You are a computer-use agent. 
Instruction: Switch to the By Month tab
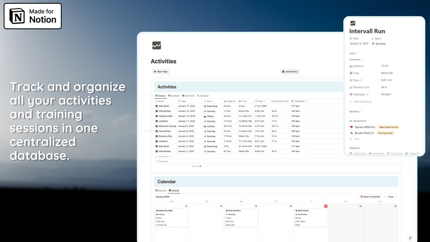188,96
